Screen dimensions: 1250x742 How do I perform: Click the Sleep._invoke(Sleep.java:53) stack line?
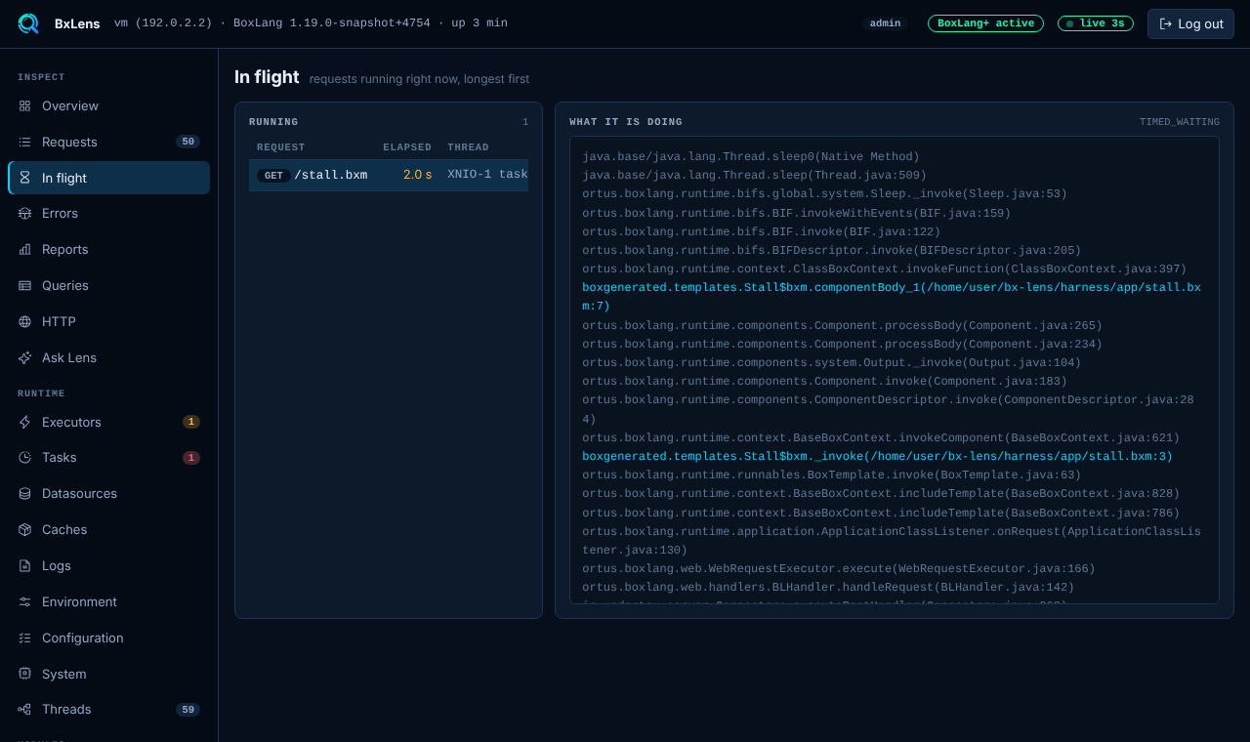[824, 193]
